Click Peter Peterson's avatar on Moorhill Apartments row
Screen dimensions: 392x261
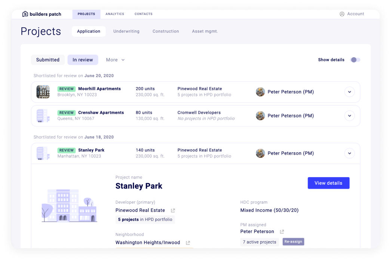point(260,92)
